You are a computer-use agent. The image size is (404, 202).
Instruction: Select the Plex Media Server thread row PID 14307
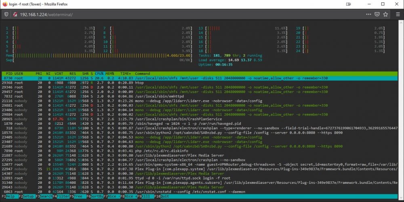coord(200,174)
